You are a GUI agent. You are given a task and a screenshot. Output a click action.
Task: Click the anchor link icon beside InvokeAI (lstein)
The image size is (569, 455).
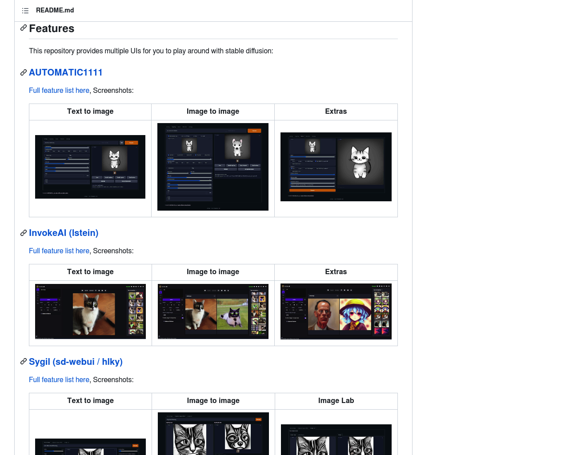24,233
